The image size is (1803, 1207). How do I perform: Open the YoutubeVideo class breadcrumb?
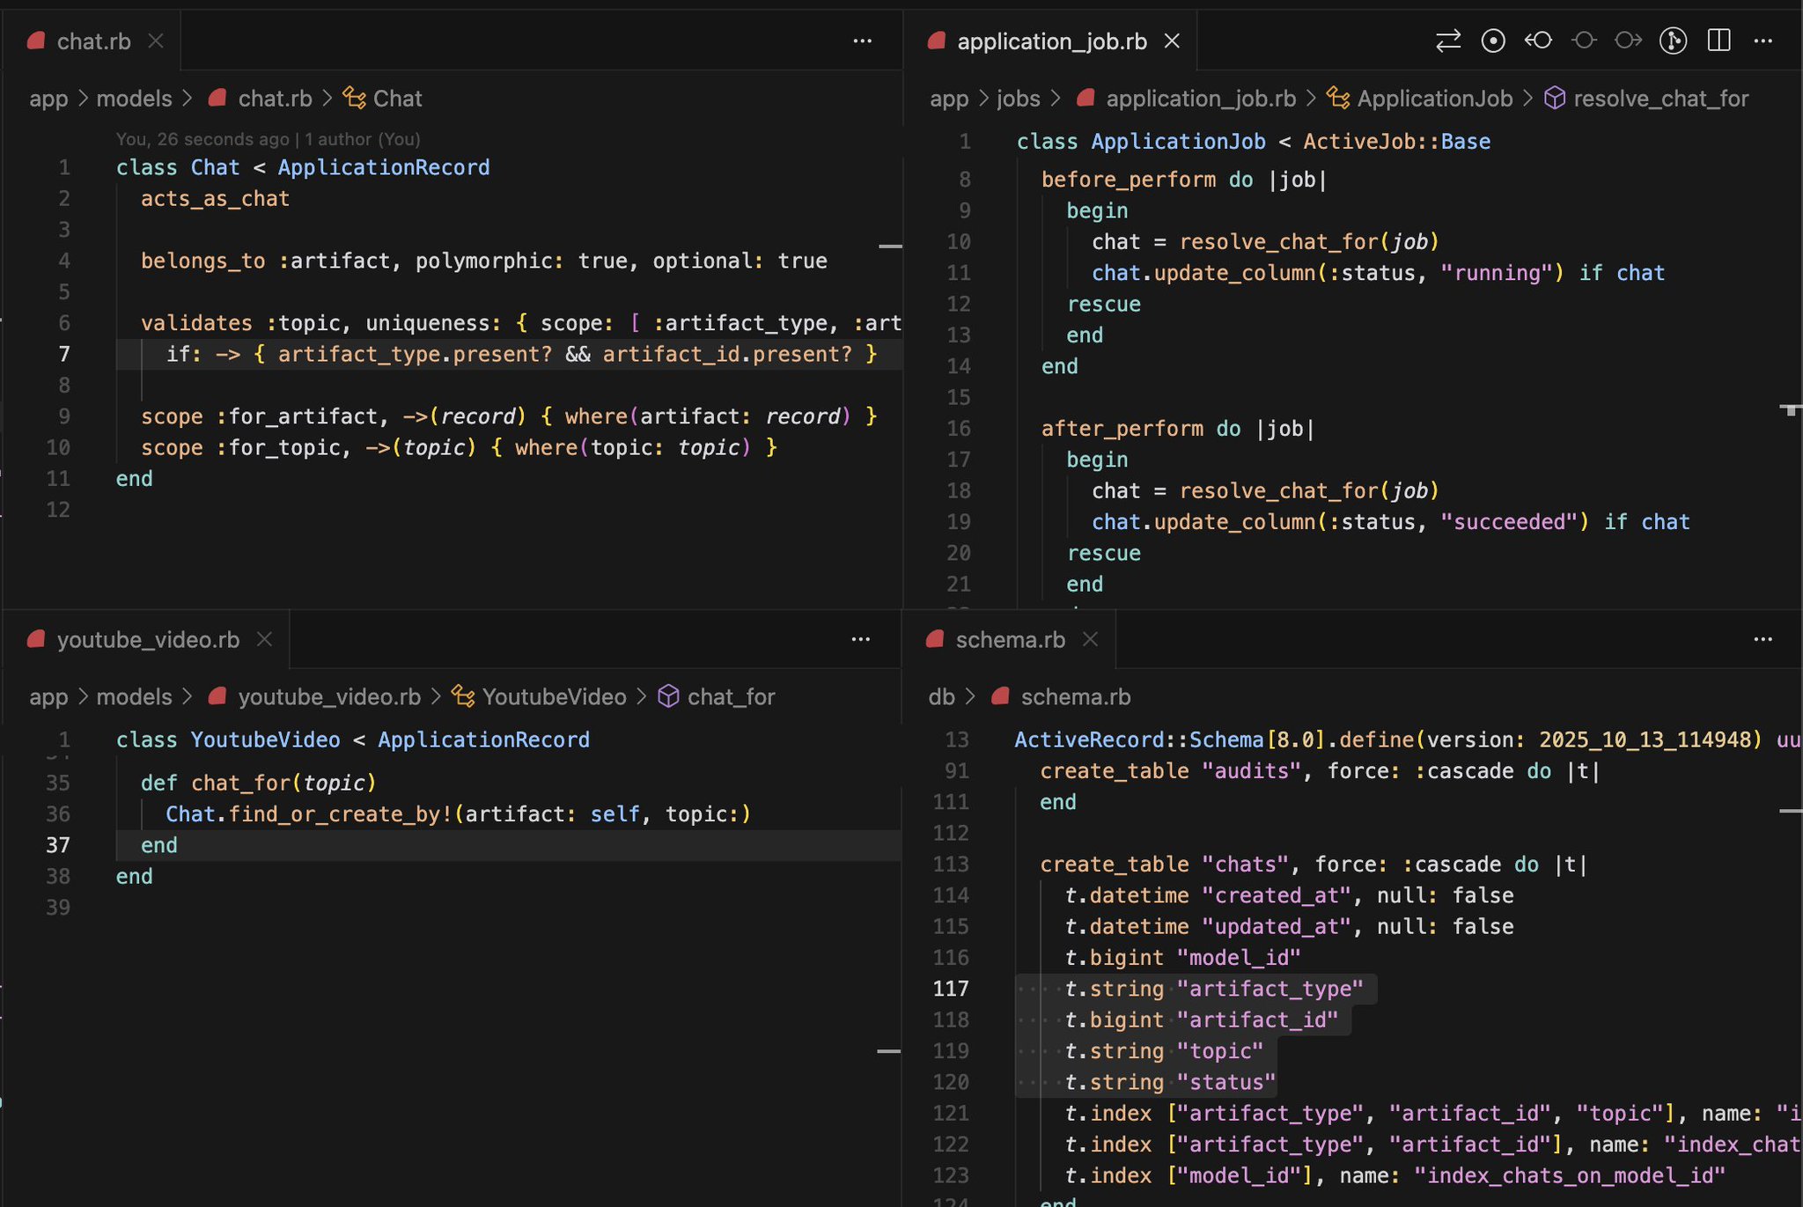click(554, 697)
